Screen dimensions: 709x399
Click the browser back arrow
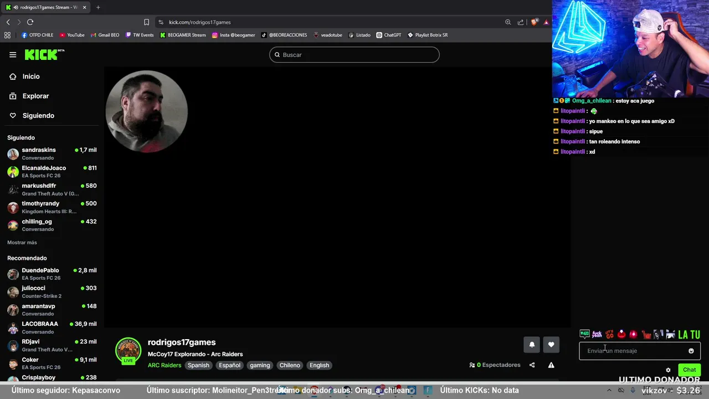[8, 22]
